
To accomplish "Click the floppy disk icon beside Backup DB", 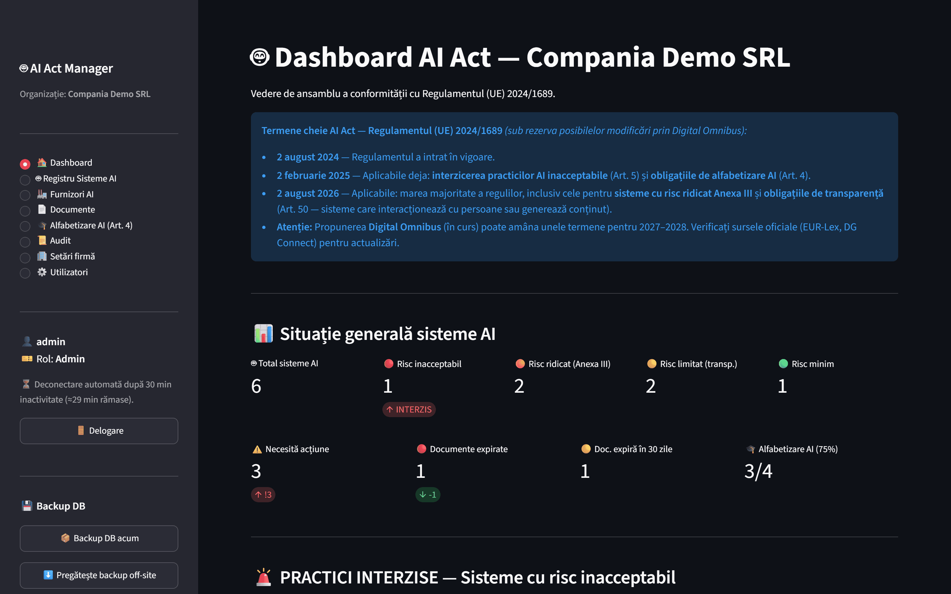I will click(x=27, y=506).
